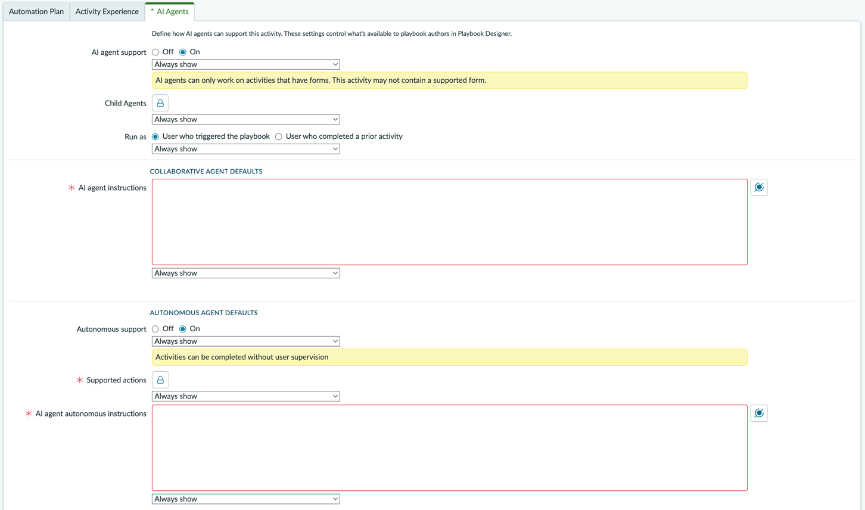Switch to the Automation Plan tab
The image size is (865, 510).
36,11
